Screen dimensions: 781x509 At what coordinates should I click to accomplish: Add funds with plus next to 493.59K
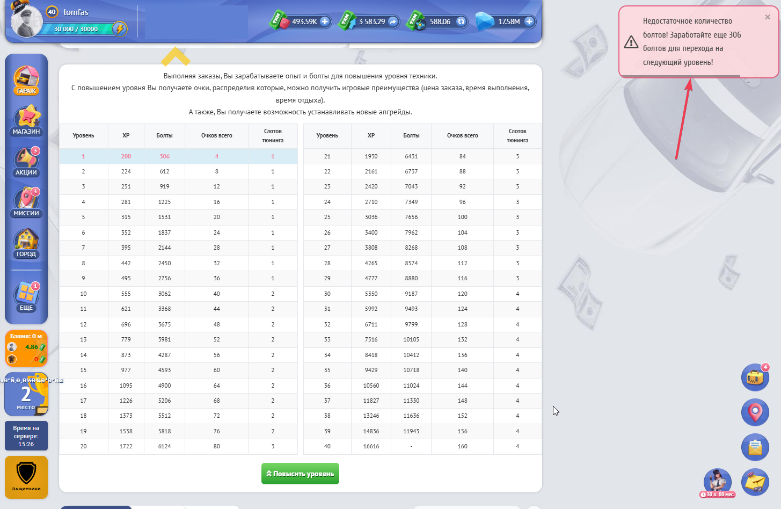(x=325, y=21)
